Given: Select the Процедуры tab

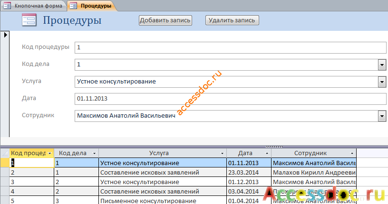Looking at the screenshot, I should [x=92, y=6].
